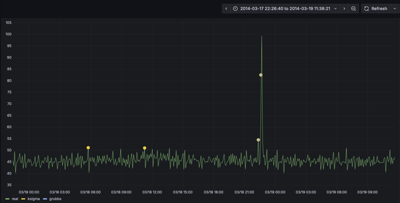
Task: Click the circular arrows refresh icon
Action: click(x=366, y=9)
